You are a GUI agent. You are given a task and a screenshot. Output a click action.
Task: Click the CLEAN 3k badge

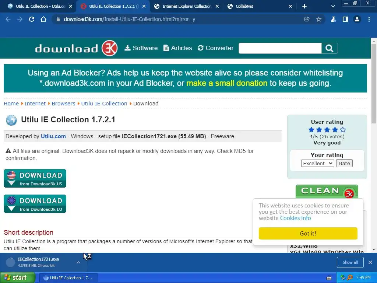[327, 192]
